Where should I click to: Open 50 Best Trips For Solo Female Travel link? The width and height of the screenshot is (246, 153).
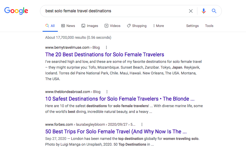coord(116,132)
